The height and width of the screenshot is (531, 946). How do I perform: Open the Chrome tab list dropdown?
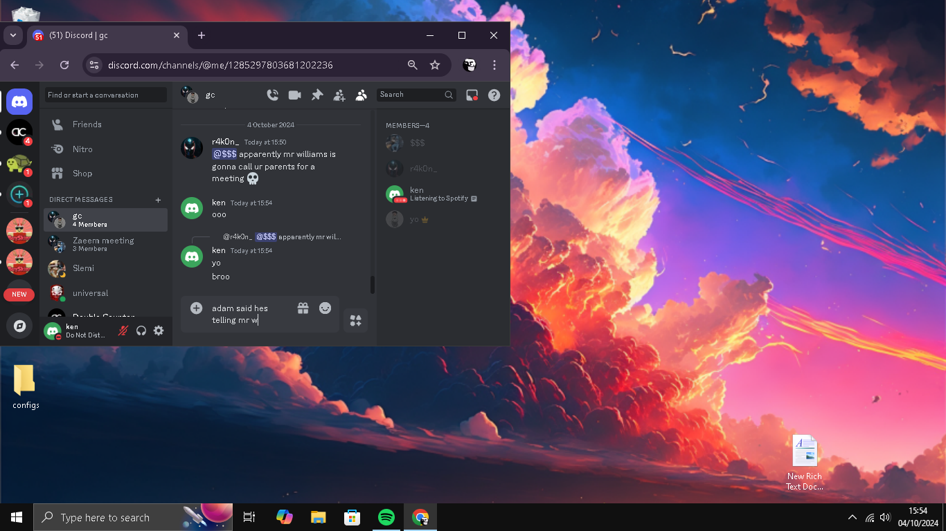click(x=12, y=35)
